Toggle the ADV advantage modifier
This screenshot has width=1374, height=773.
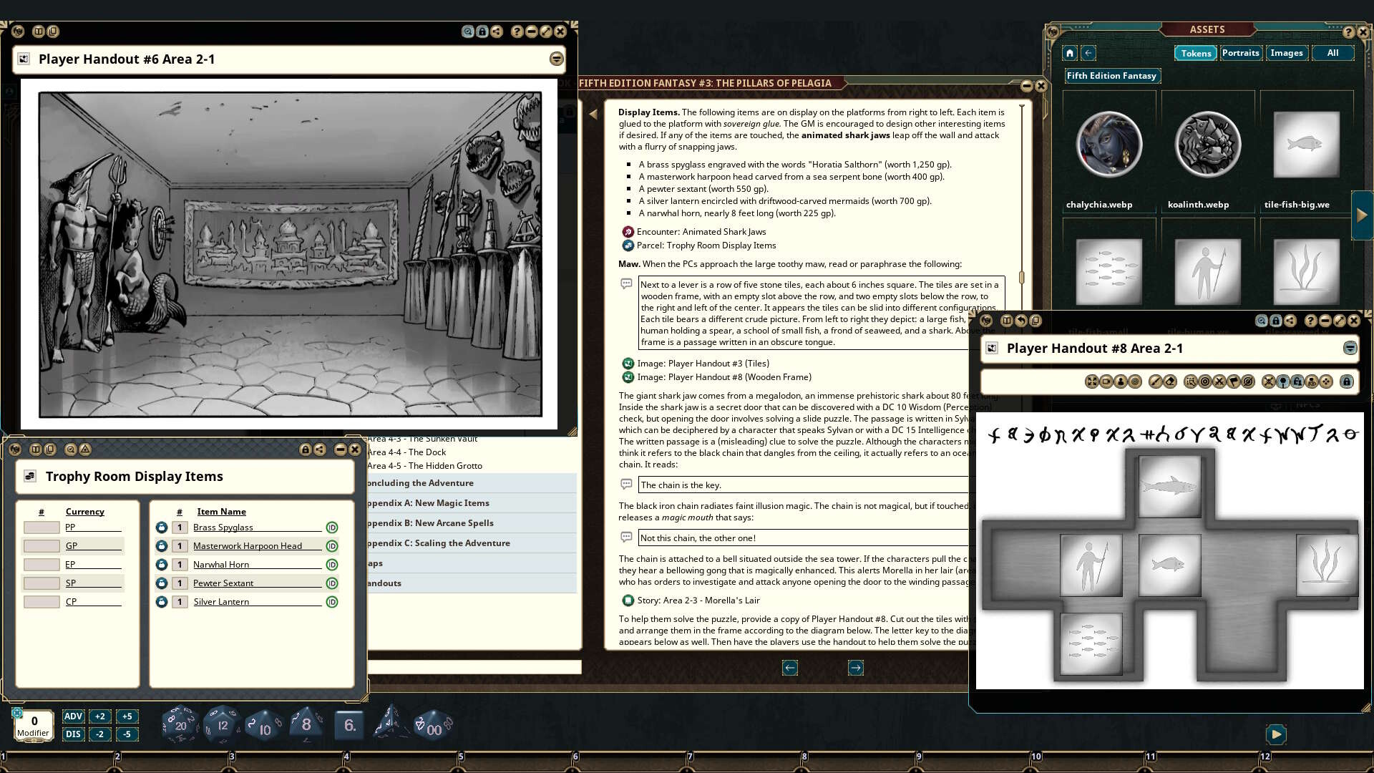coord(73,716)
